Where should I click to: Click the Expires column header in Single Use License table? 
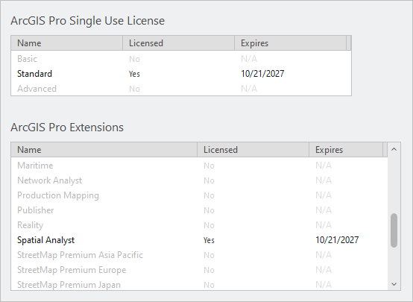point(290,43)
